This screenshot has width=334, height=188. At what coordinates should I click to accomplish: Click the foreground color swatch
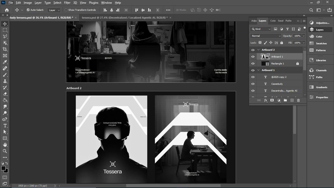[x=3, y=168]
